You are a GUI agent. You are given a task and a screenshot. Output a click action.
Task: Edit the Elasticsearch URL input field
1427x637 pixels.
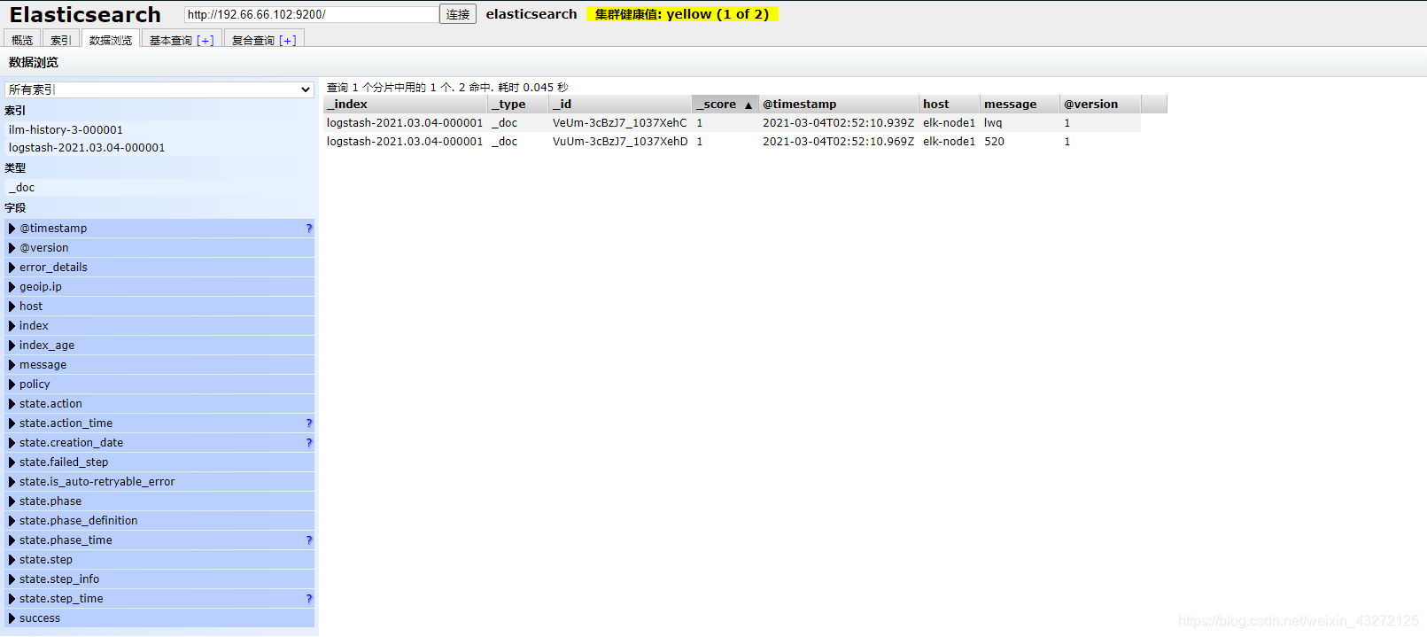pyautogui.click(x=311, y=14)
